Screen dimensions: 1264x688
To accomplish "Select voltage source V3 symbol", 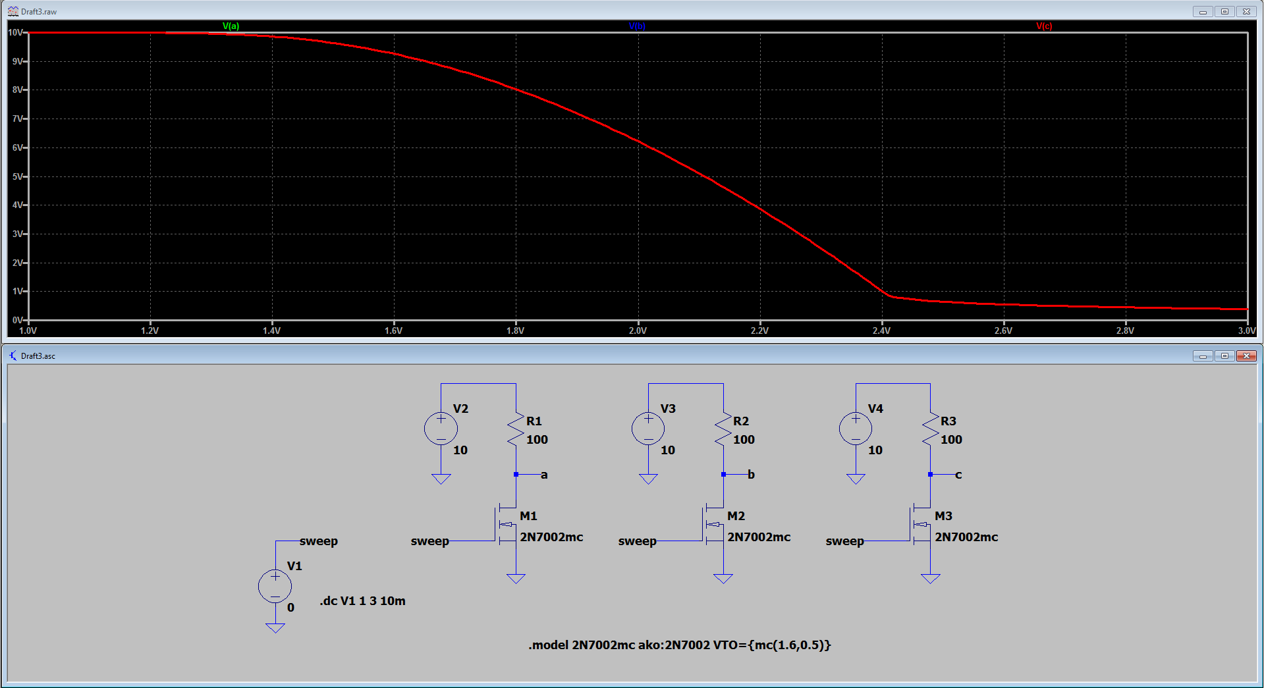I will tap(648, 429).
